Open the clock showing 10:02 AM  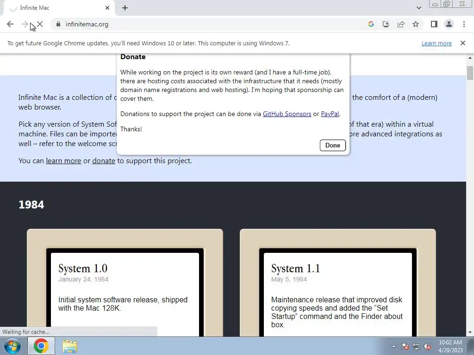(450, 346)
